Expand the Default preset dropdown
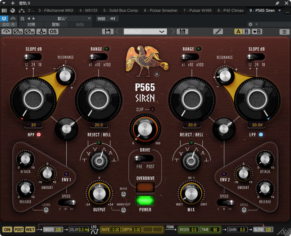 (145, 31)
